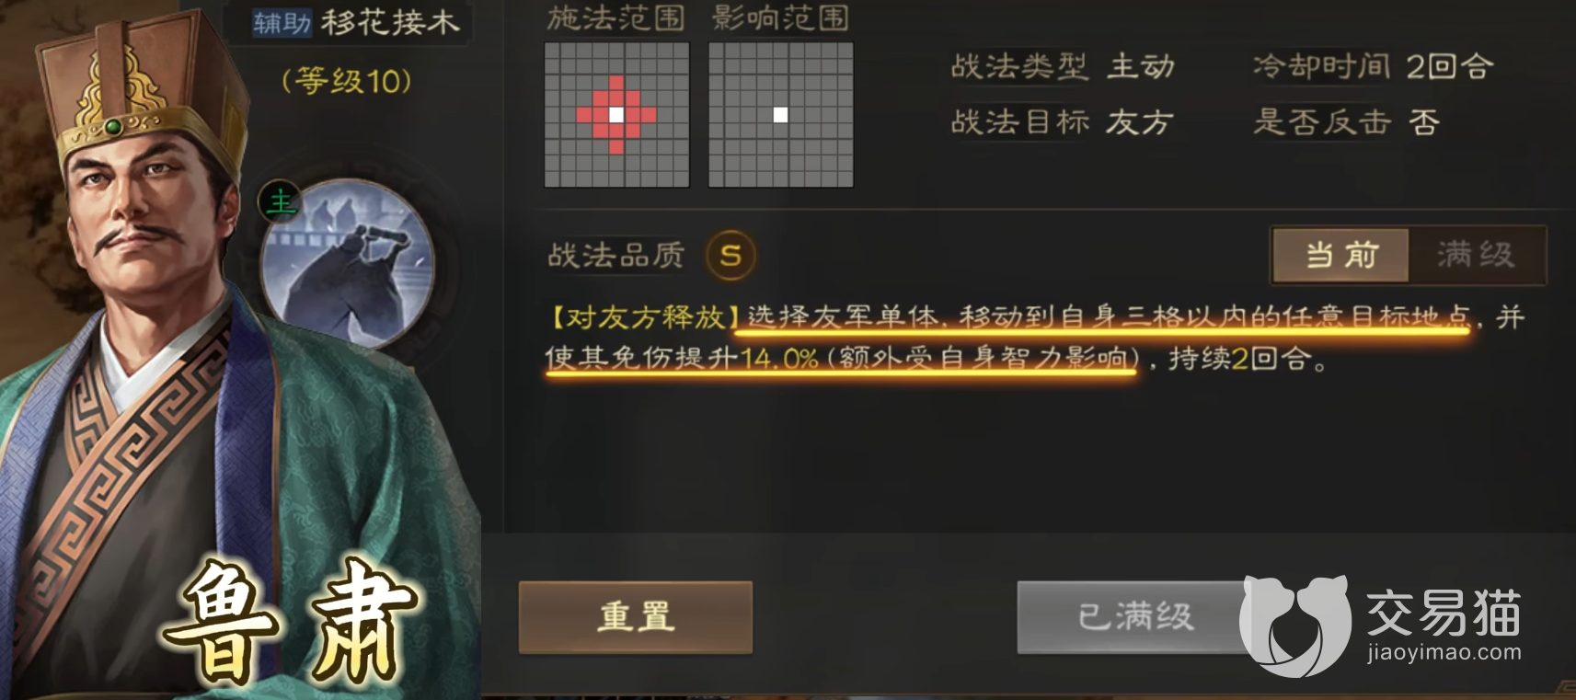Image resolution: width=1576 pixels, height=700 pixels.
Task: Click the 等级10 level label
Action: click(347, 81)
